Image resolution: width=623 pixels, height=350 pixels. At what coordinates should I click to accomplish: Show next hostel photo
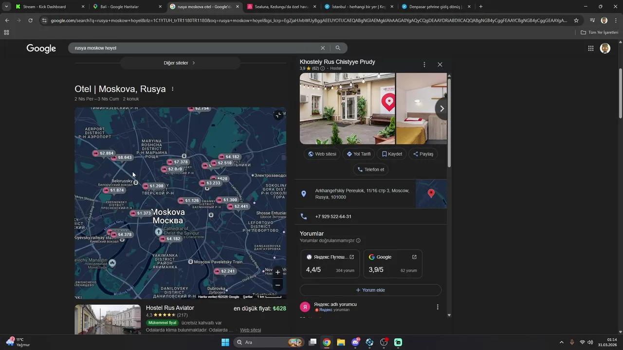441,108
